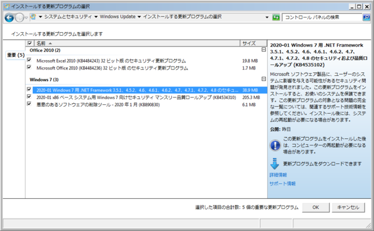Image resolution: width=374 pixels, height=231 pixels.
Task: Collapse the Office 2010 (2) group
Action: pyautogui.click(x=264, y=50)
